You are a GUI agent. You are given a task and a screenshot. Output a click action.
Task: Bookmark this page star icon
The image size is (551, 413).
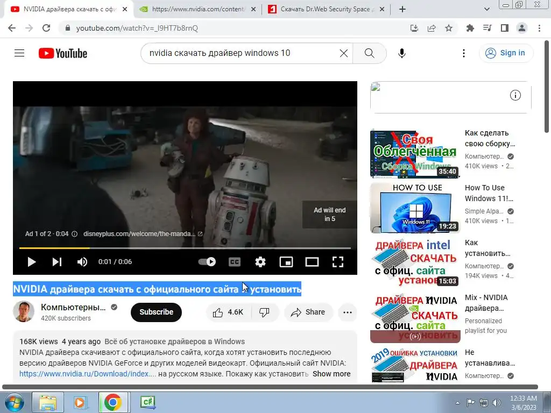pyautogui.click(x=449, y=28)
